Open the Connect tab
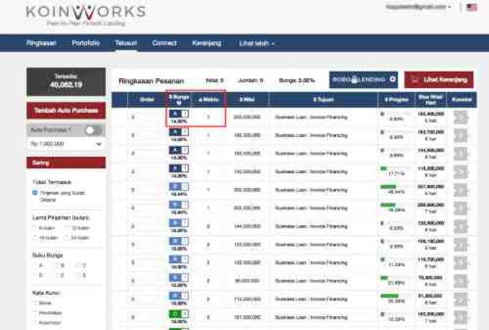This screenshot has width=489, height=330. click(x=164, y=43)
